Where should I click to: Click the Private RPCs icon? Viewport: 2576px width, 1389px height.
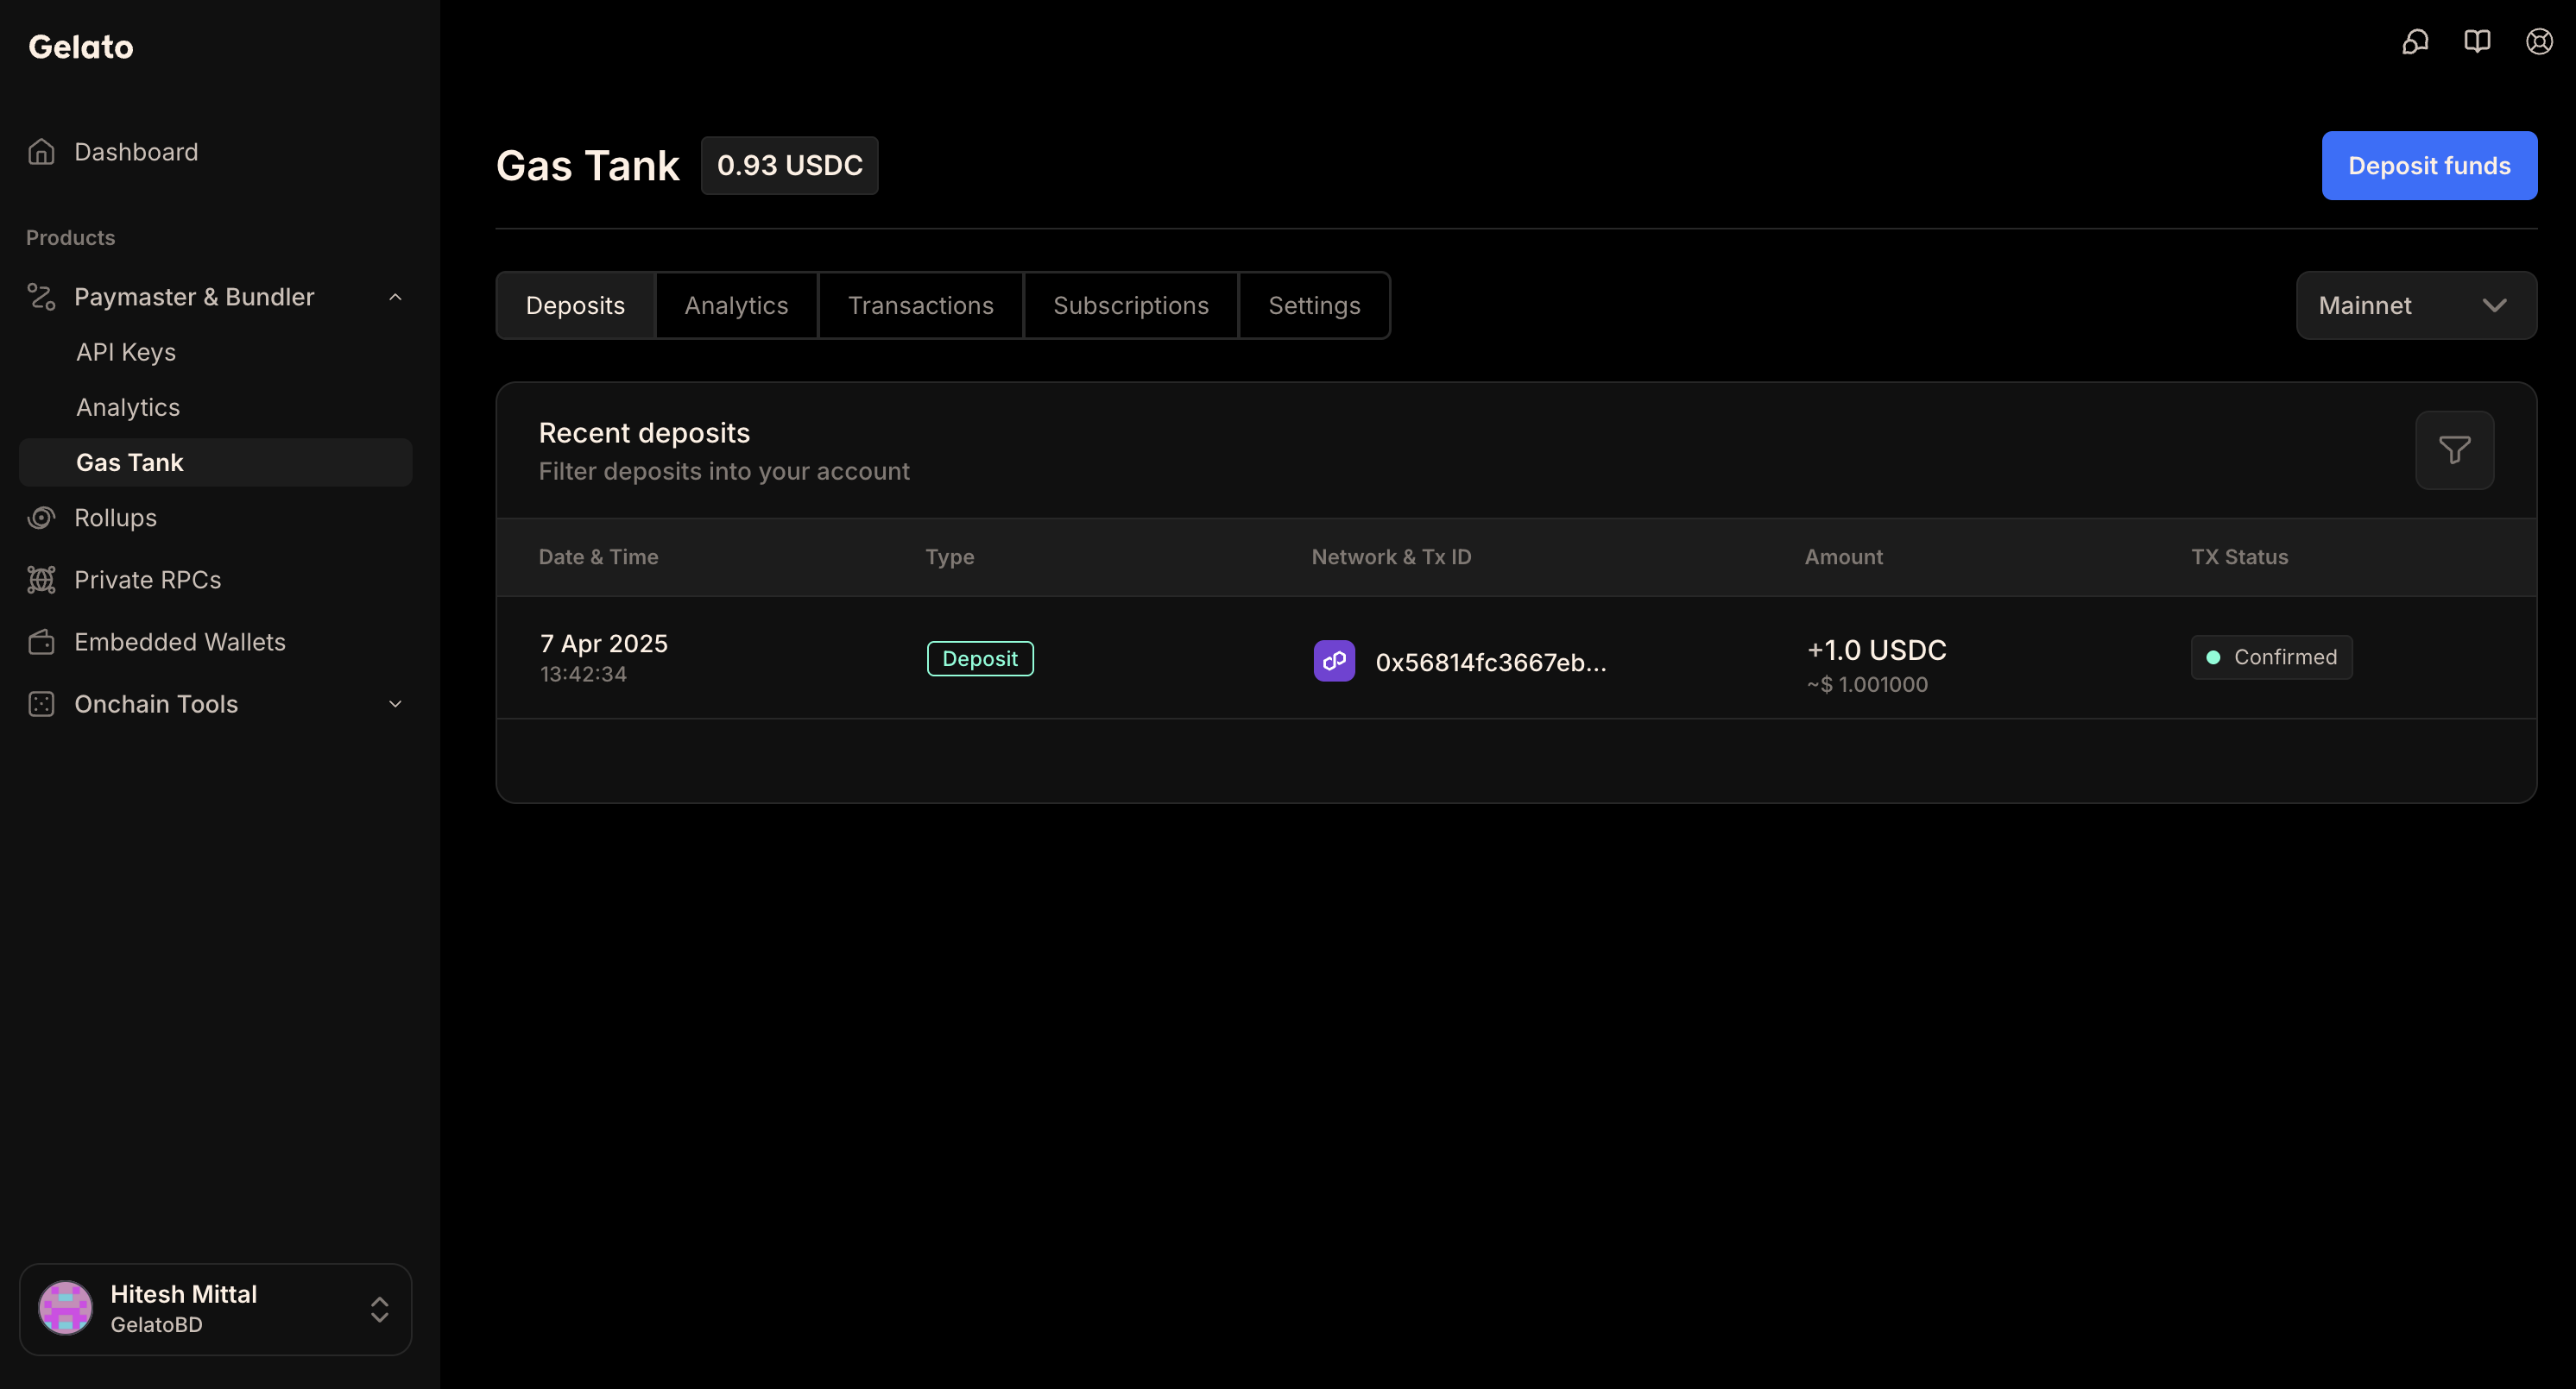click(41, 580)
